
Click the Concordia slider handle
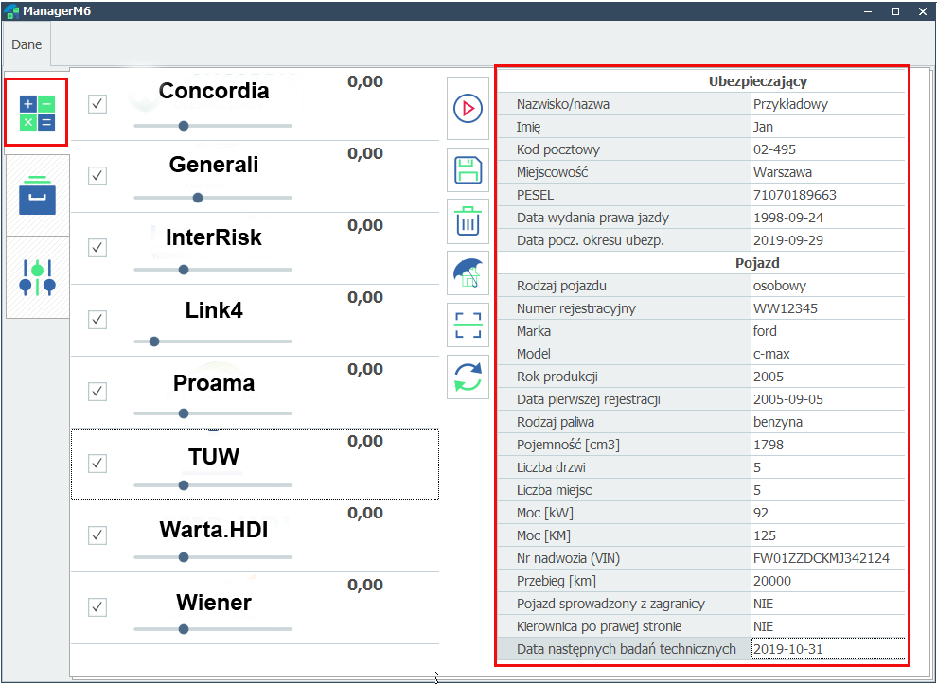tap(184, 126)
